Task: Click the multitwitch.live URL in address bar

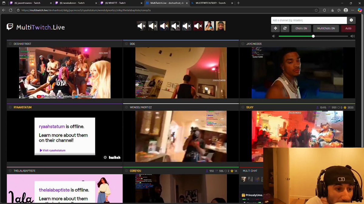Action: pyautogui.click(x=86, y=10)
